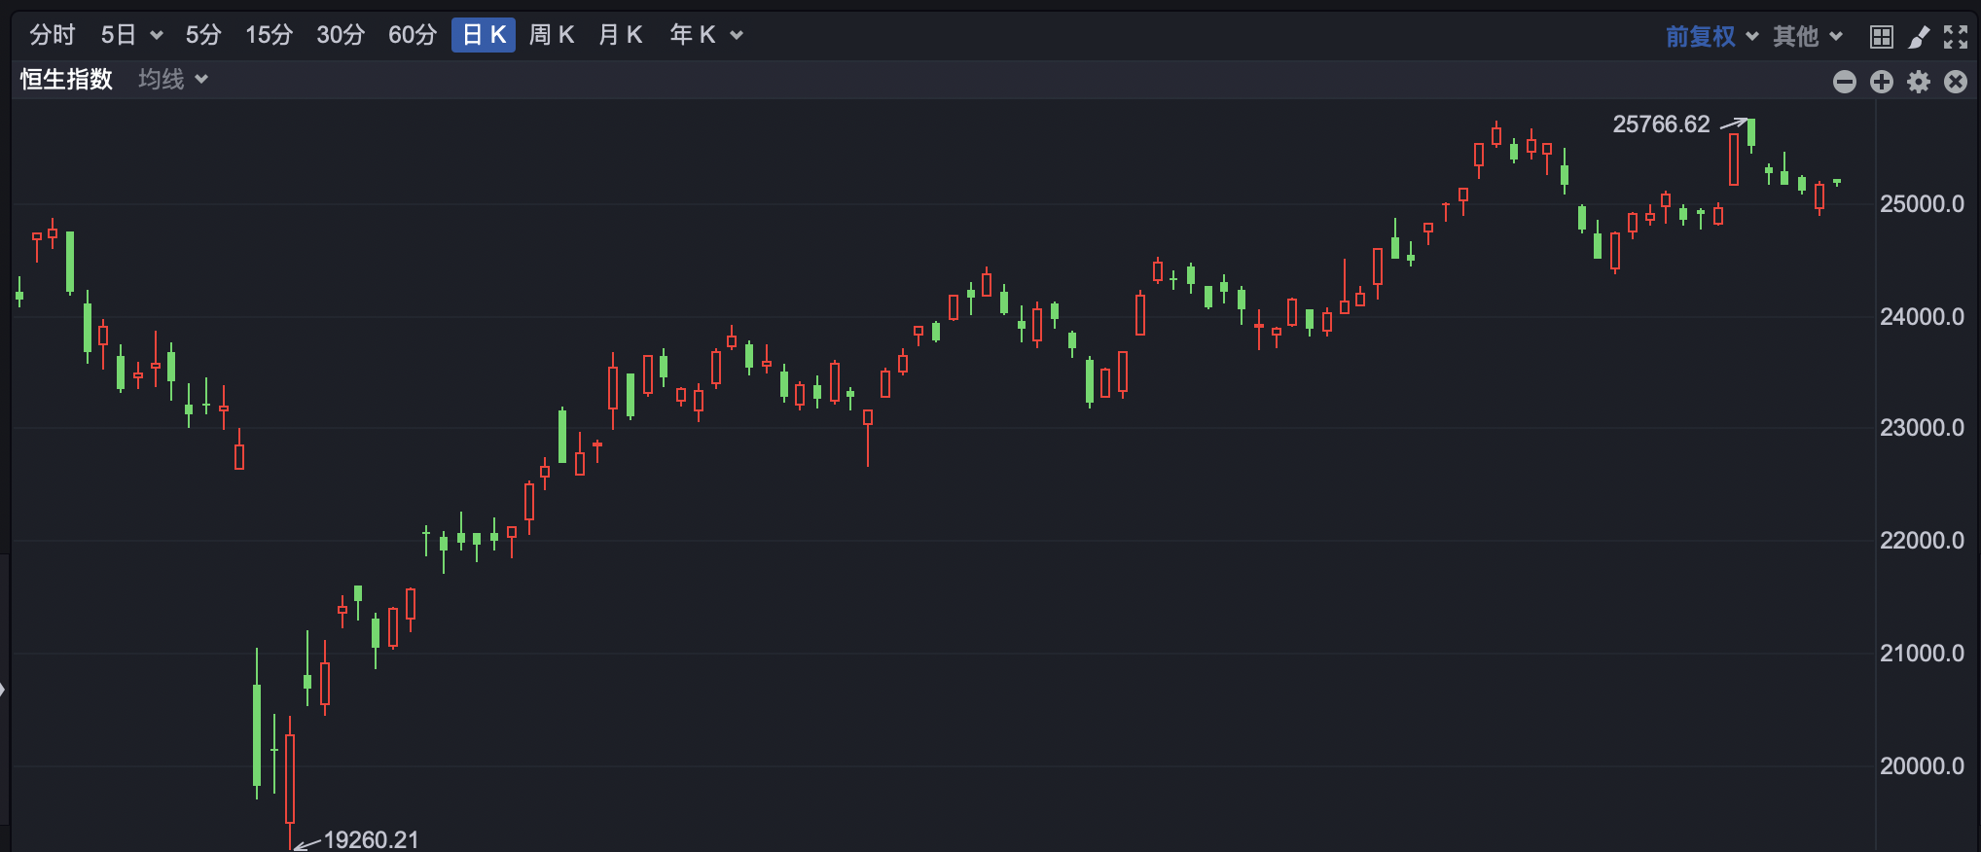Click the 22000.0 price axis label

(1922, 541)
